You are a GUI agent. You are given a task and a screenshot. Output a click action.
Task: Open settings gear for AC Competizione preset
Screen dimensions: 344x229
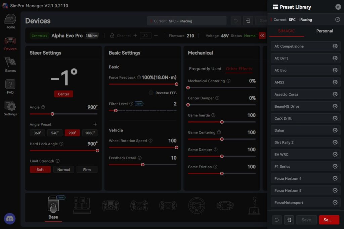[335, 46]
